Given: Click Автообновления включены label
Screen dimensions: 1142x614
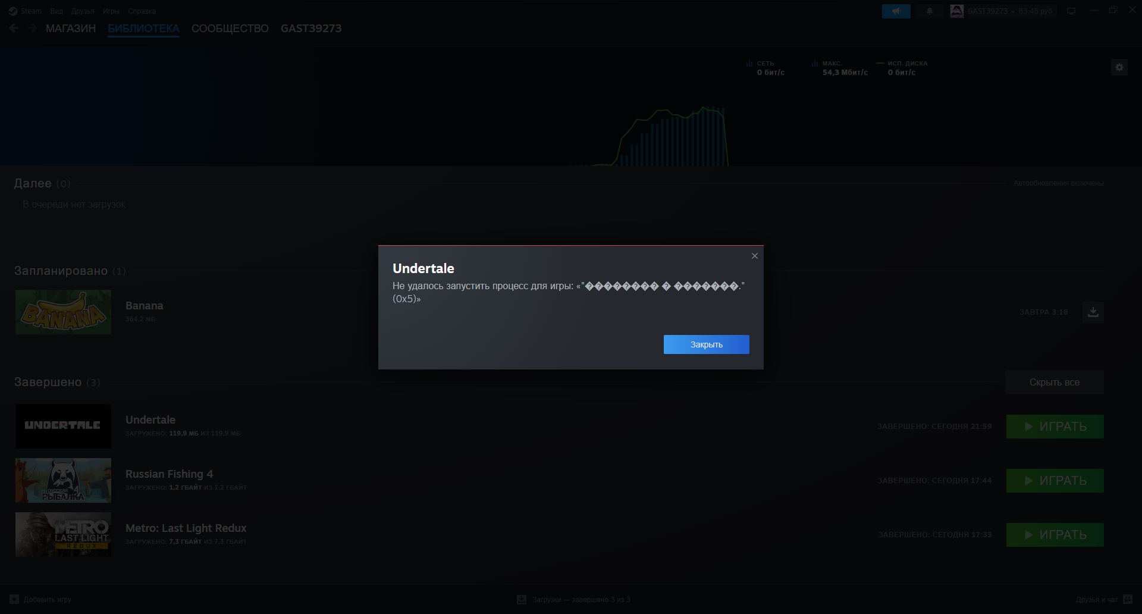Looking at the screenshot, I should tap(1059, 183).
